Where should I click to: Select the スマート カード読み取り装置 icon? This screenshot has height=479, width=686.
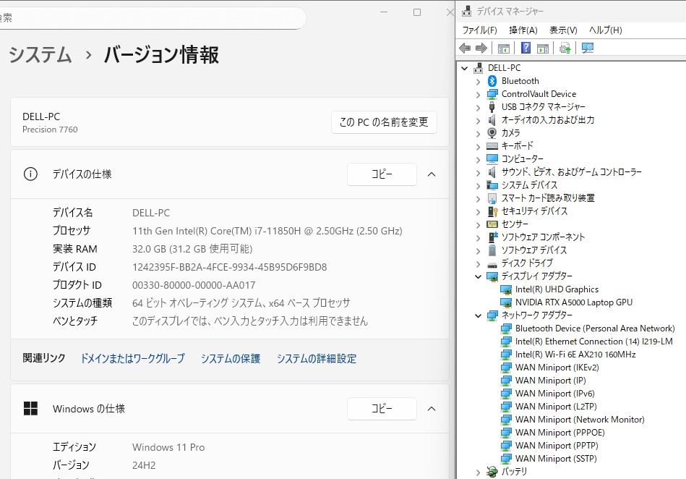tap(492, 198)
